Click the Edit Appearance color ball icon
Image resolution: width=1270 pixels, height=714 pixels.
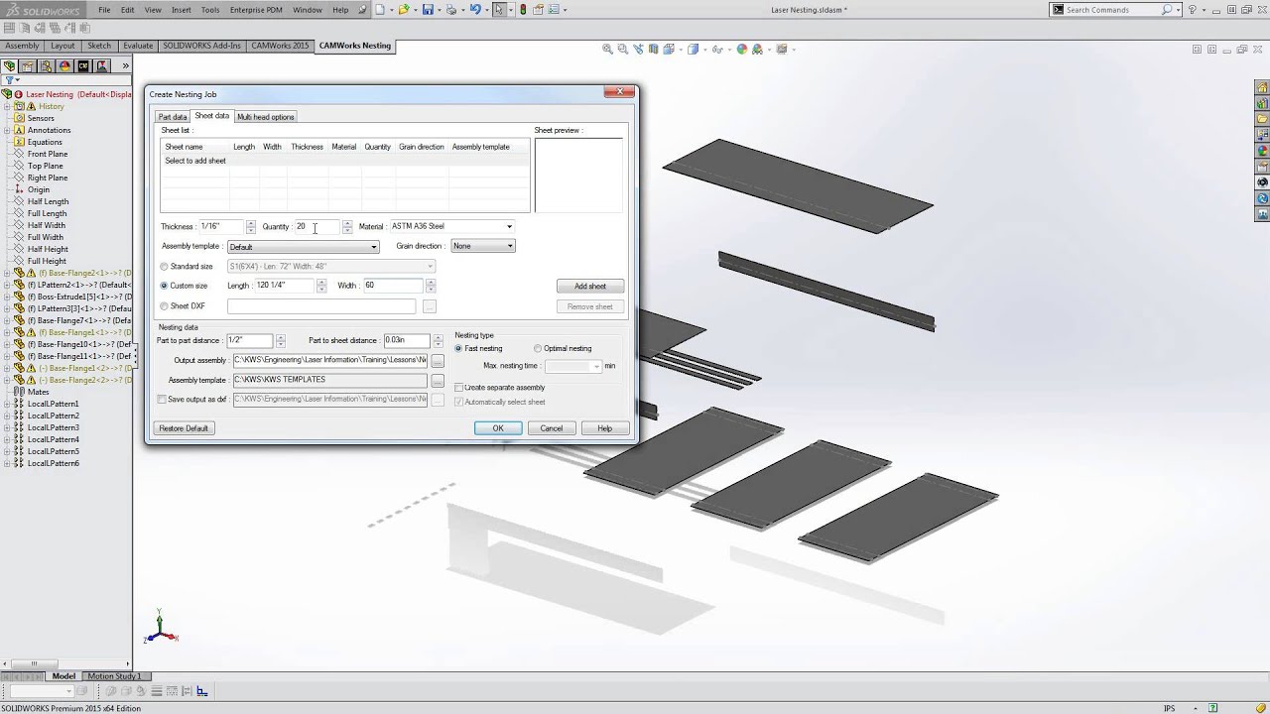click(740, 49)
